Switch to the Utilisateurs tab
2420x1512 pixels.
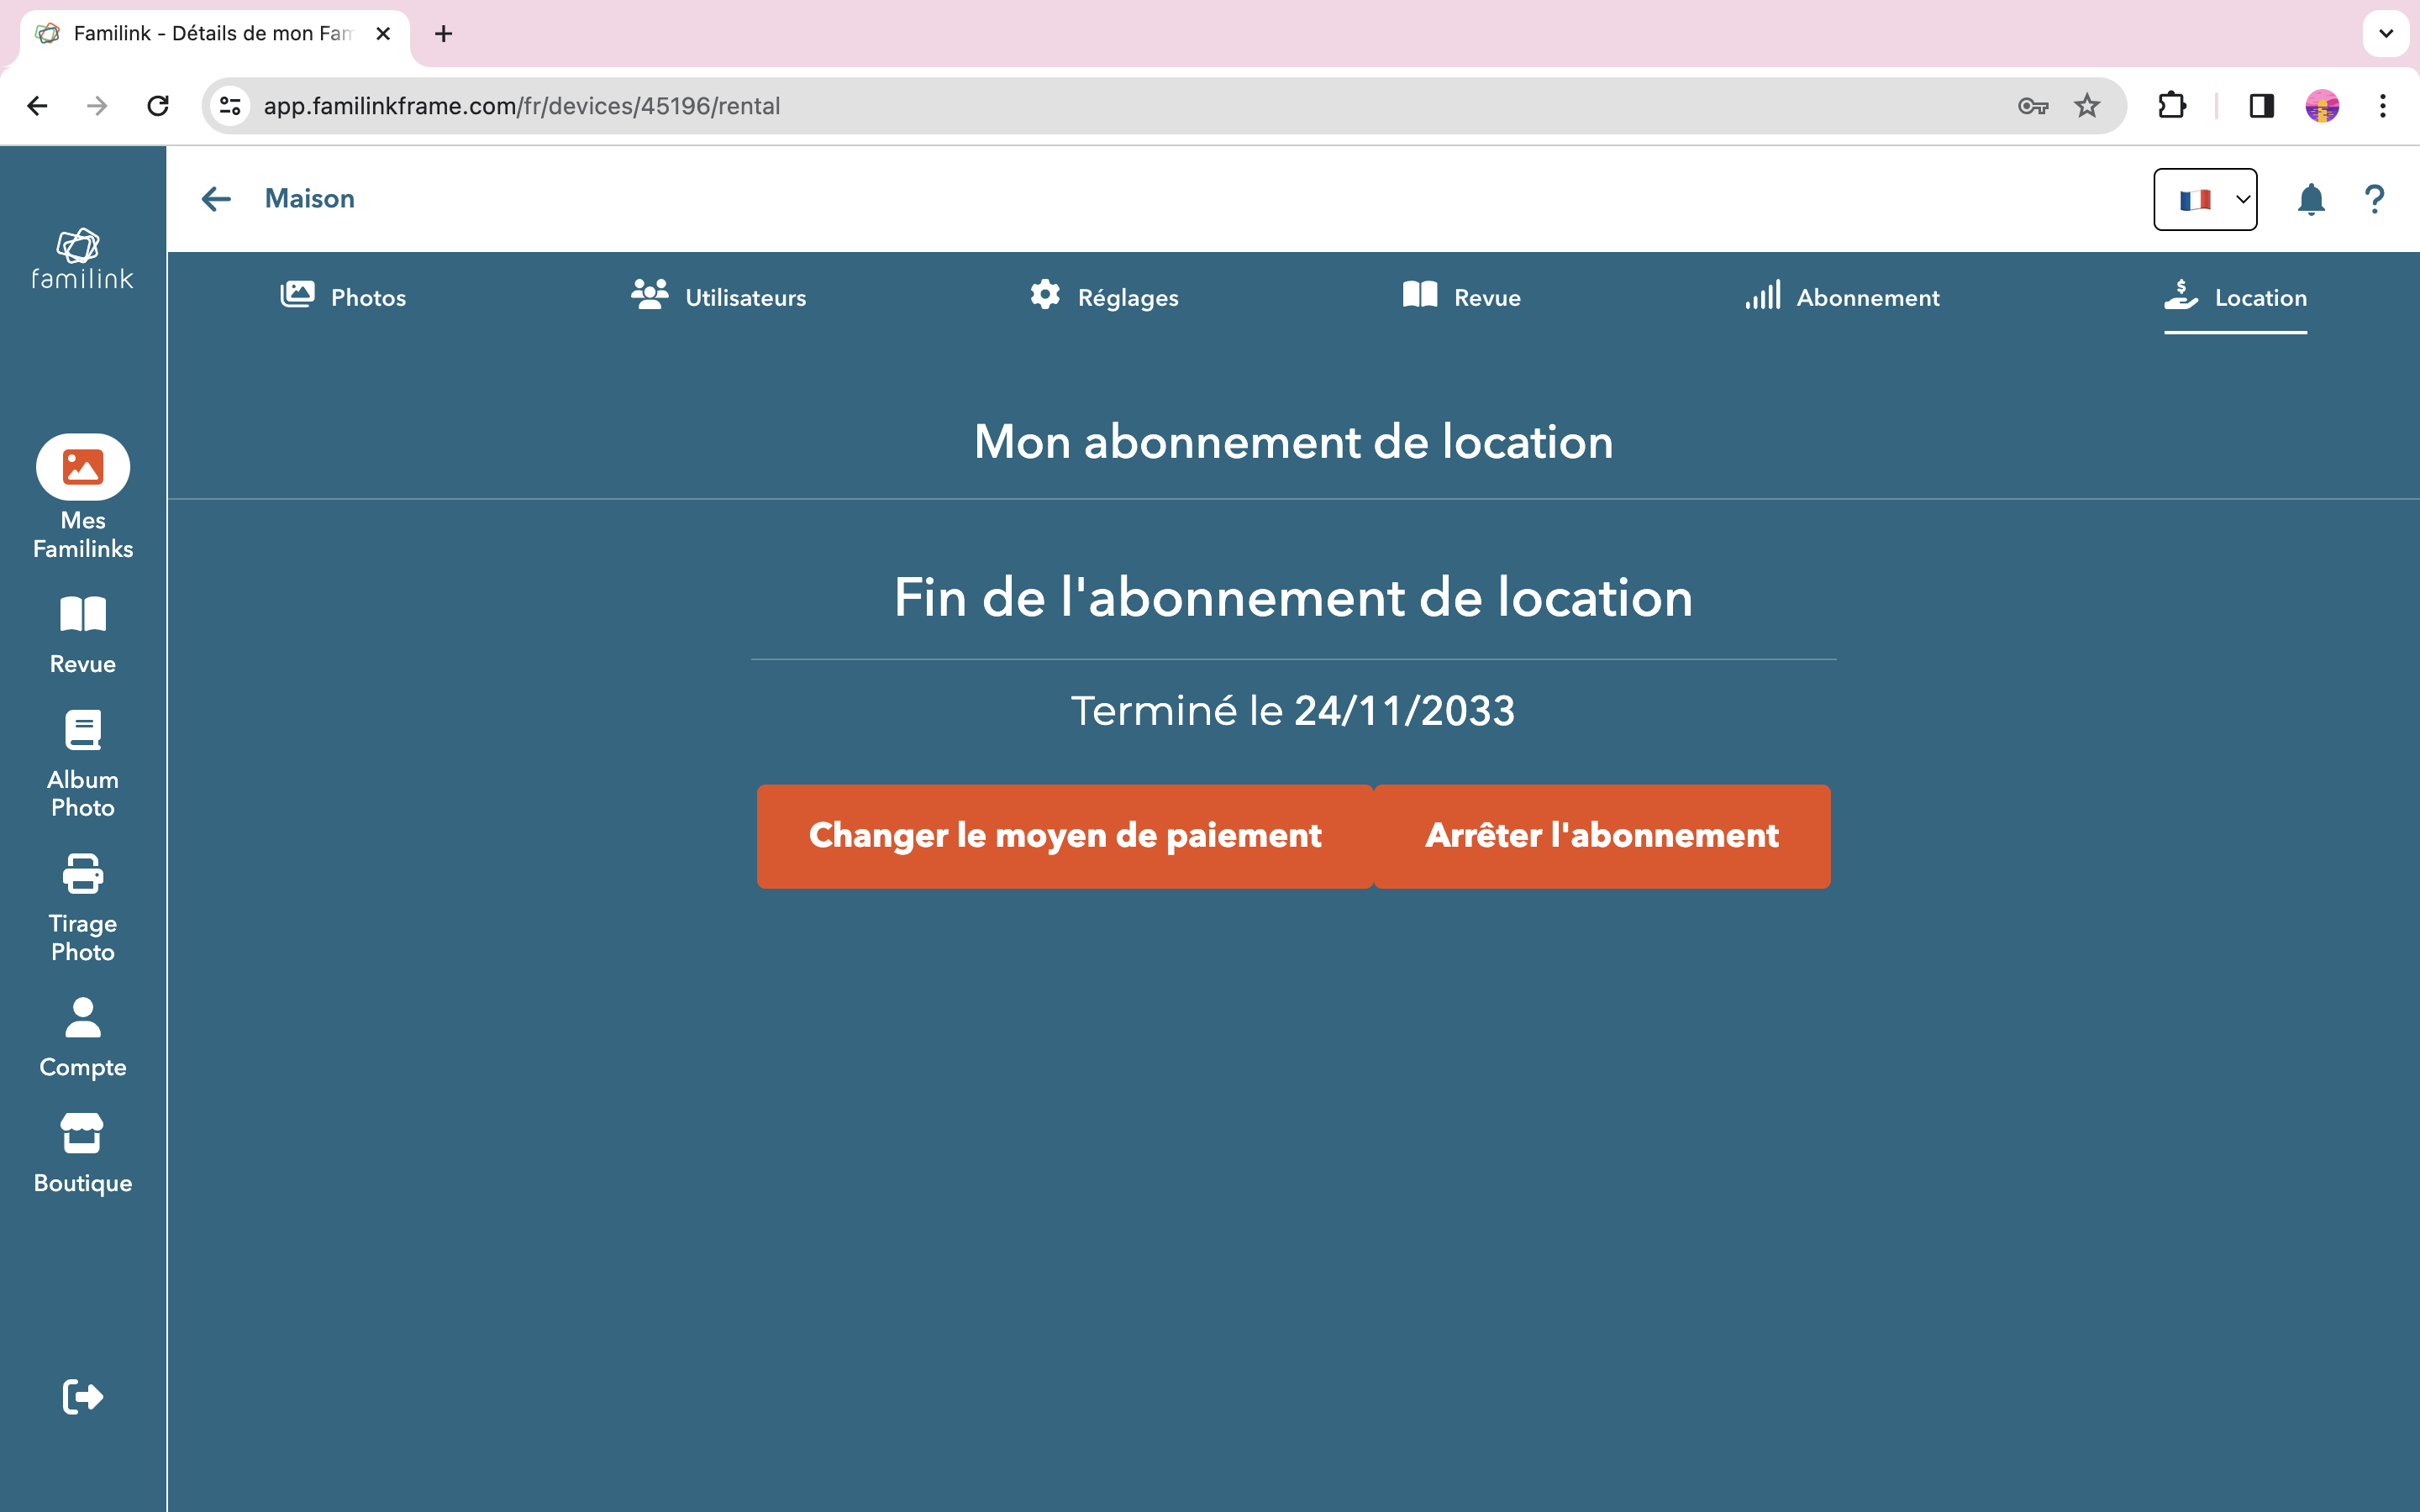[x=718, y=297]
